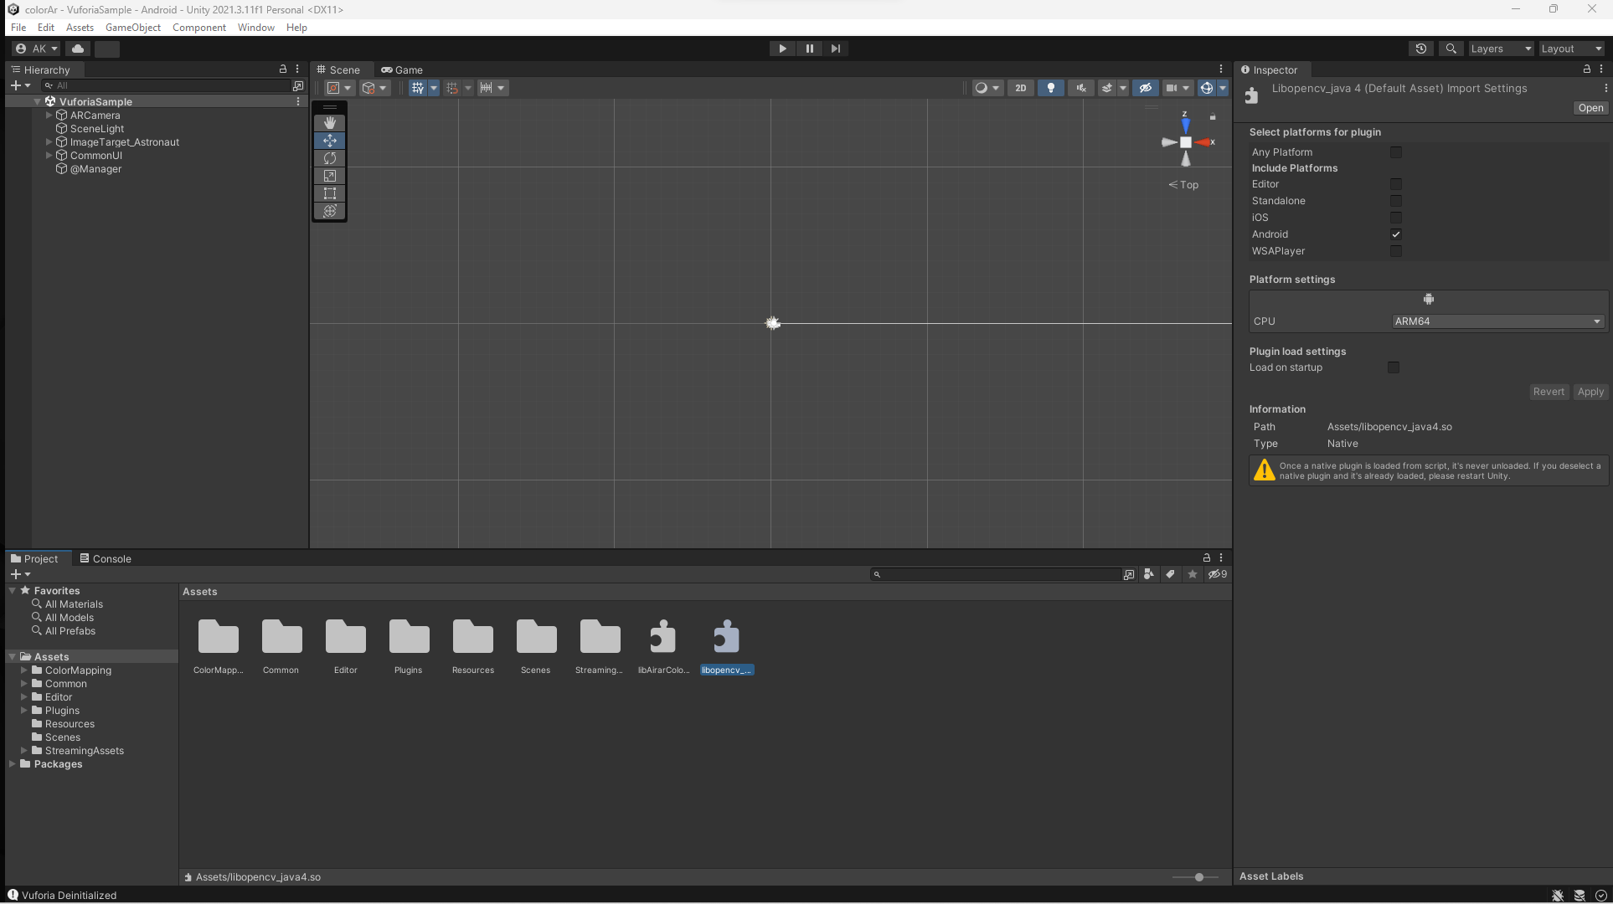This screenshot has height=904, width=1613.
Task: Select the Rect transform tool
Action: (329, 193)
